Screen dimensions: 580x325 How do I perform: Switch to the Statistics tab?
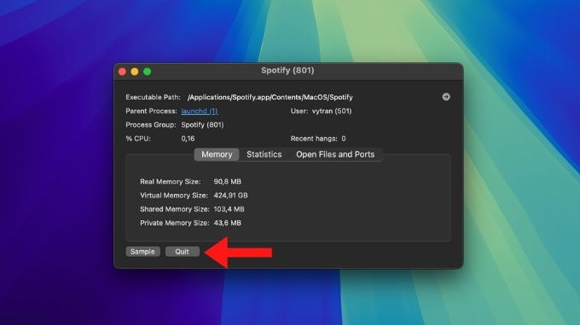click(x=264, y=154)
